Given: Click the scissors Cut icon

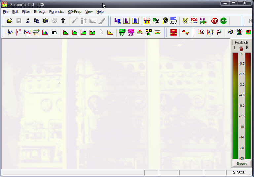Looking at the screenshot, I should click(28, 21).
